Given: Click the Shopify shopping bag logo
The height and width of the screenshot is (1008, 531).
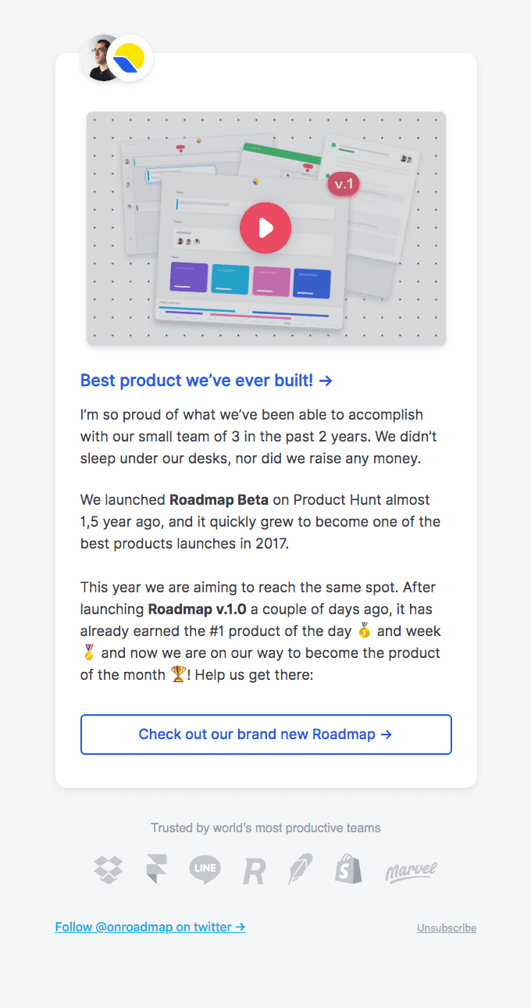Looking at the screenshot, I should pos(348,869).
